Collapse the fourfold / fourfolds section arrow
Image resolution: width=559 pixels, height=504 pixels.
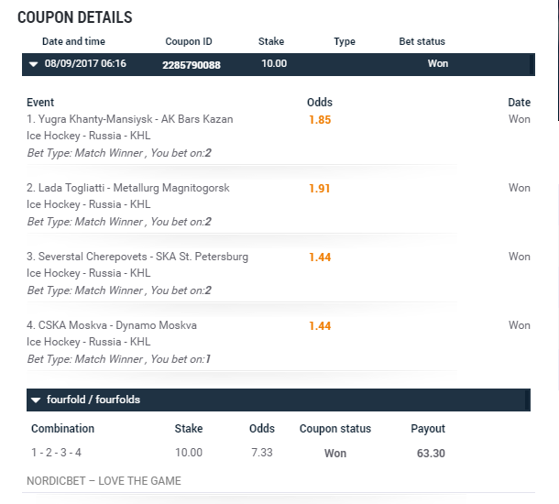tap(36, 400)
